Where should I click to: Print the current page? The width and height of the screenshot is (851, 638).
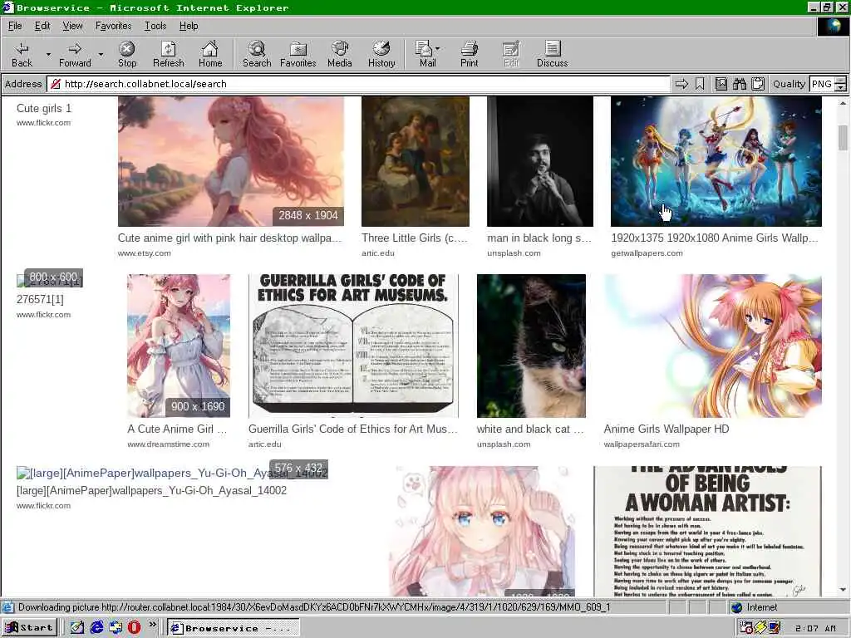click(x=470, y=54)
